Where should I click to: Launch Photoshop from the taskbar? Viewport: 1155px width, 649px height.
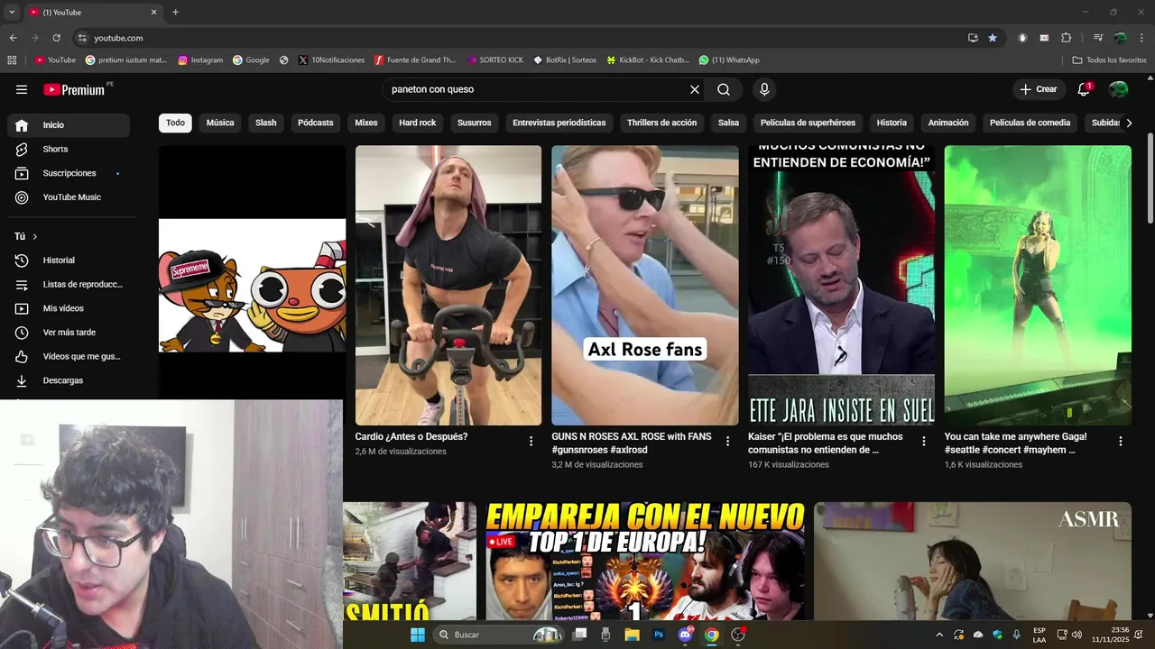(659, 635)
